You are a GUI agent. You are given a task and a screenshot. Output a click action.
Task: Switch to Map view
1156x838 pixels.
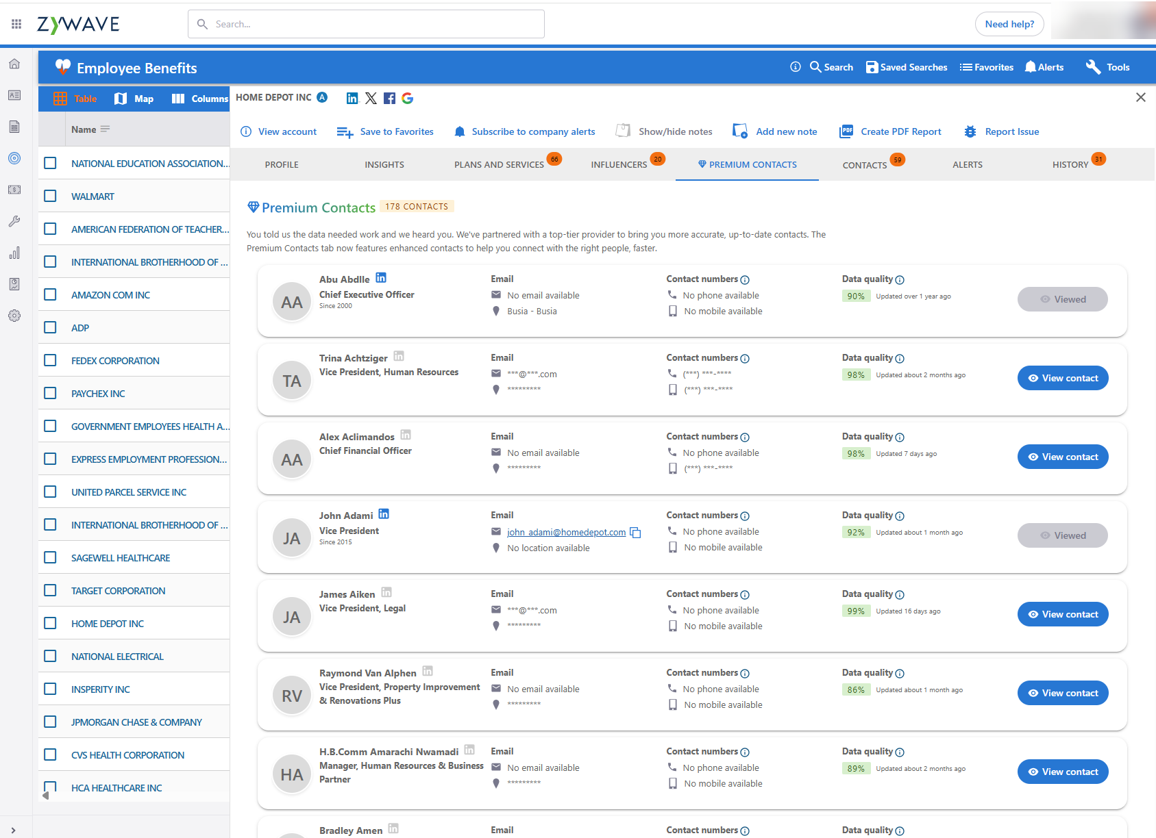pos(134,99)
